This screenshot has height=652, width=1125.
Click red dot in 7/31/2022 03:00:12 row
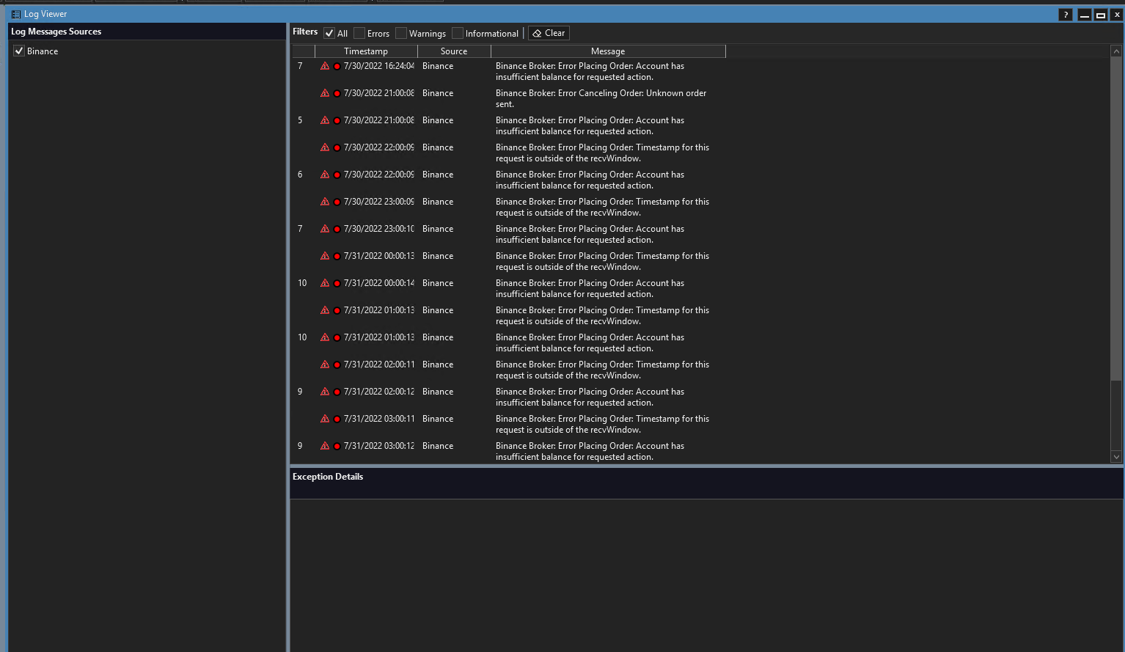click(337, 447)
